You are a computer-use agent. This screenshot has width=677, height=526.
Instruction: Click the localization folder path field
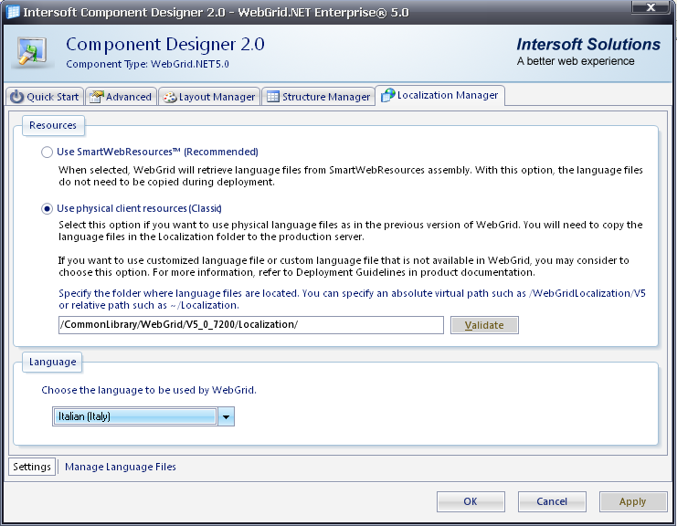[251, 325]
